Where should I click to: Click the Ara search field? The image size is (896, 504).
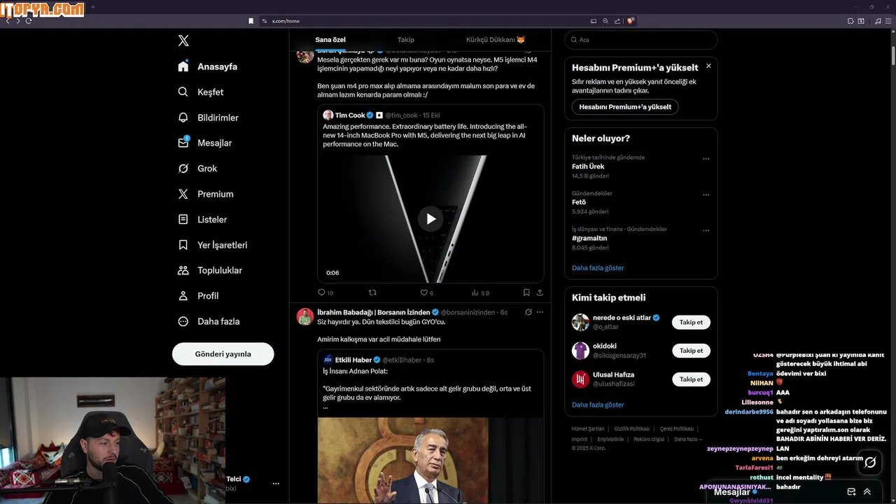(x=640, y=40)
